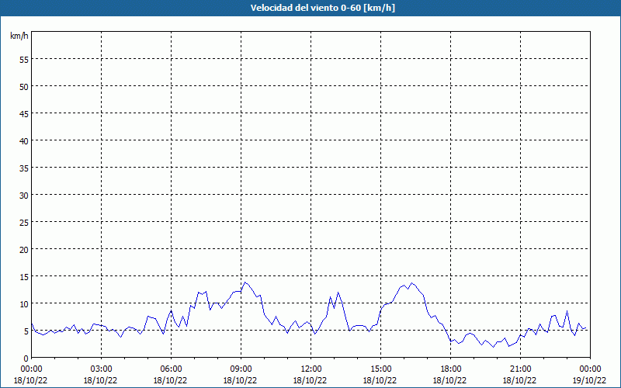Click the 09:00 time label
This screenshot has height=388, width=621.
241,369
